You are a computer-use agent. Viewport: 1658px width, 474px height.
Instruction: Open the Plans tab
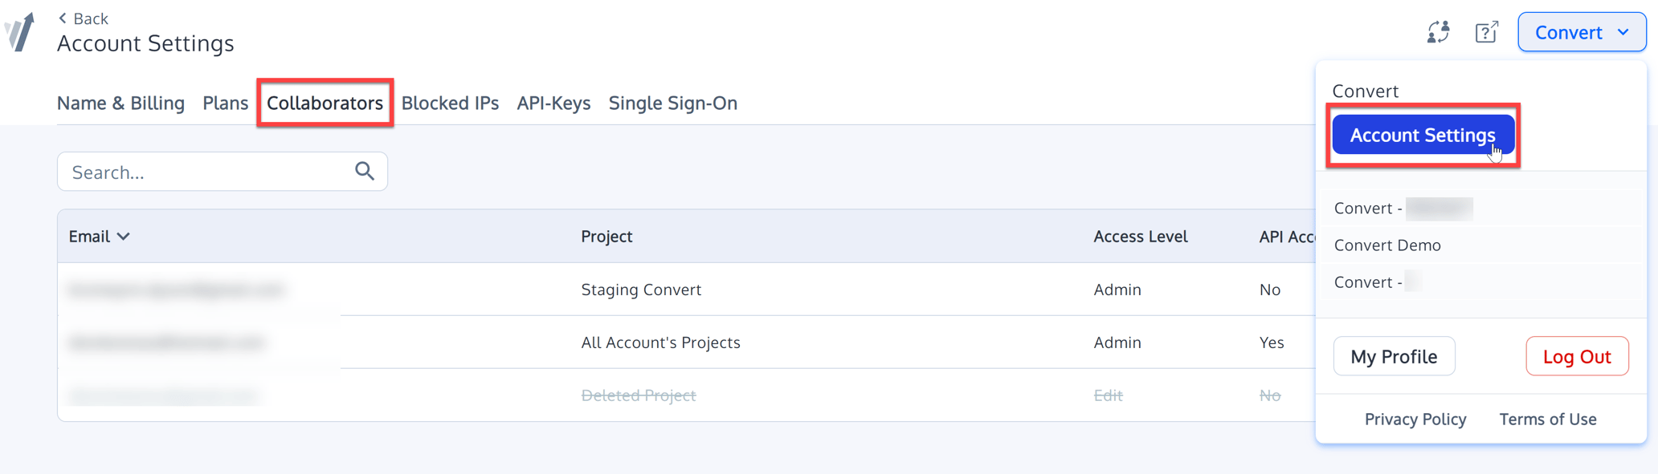tap(225, 103)
